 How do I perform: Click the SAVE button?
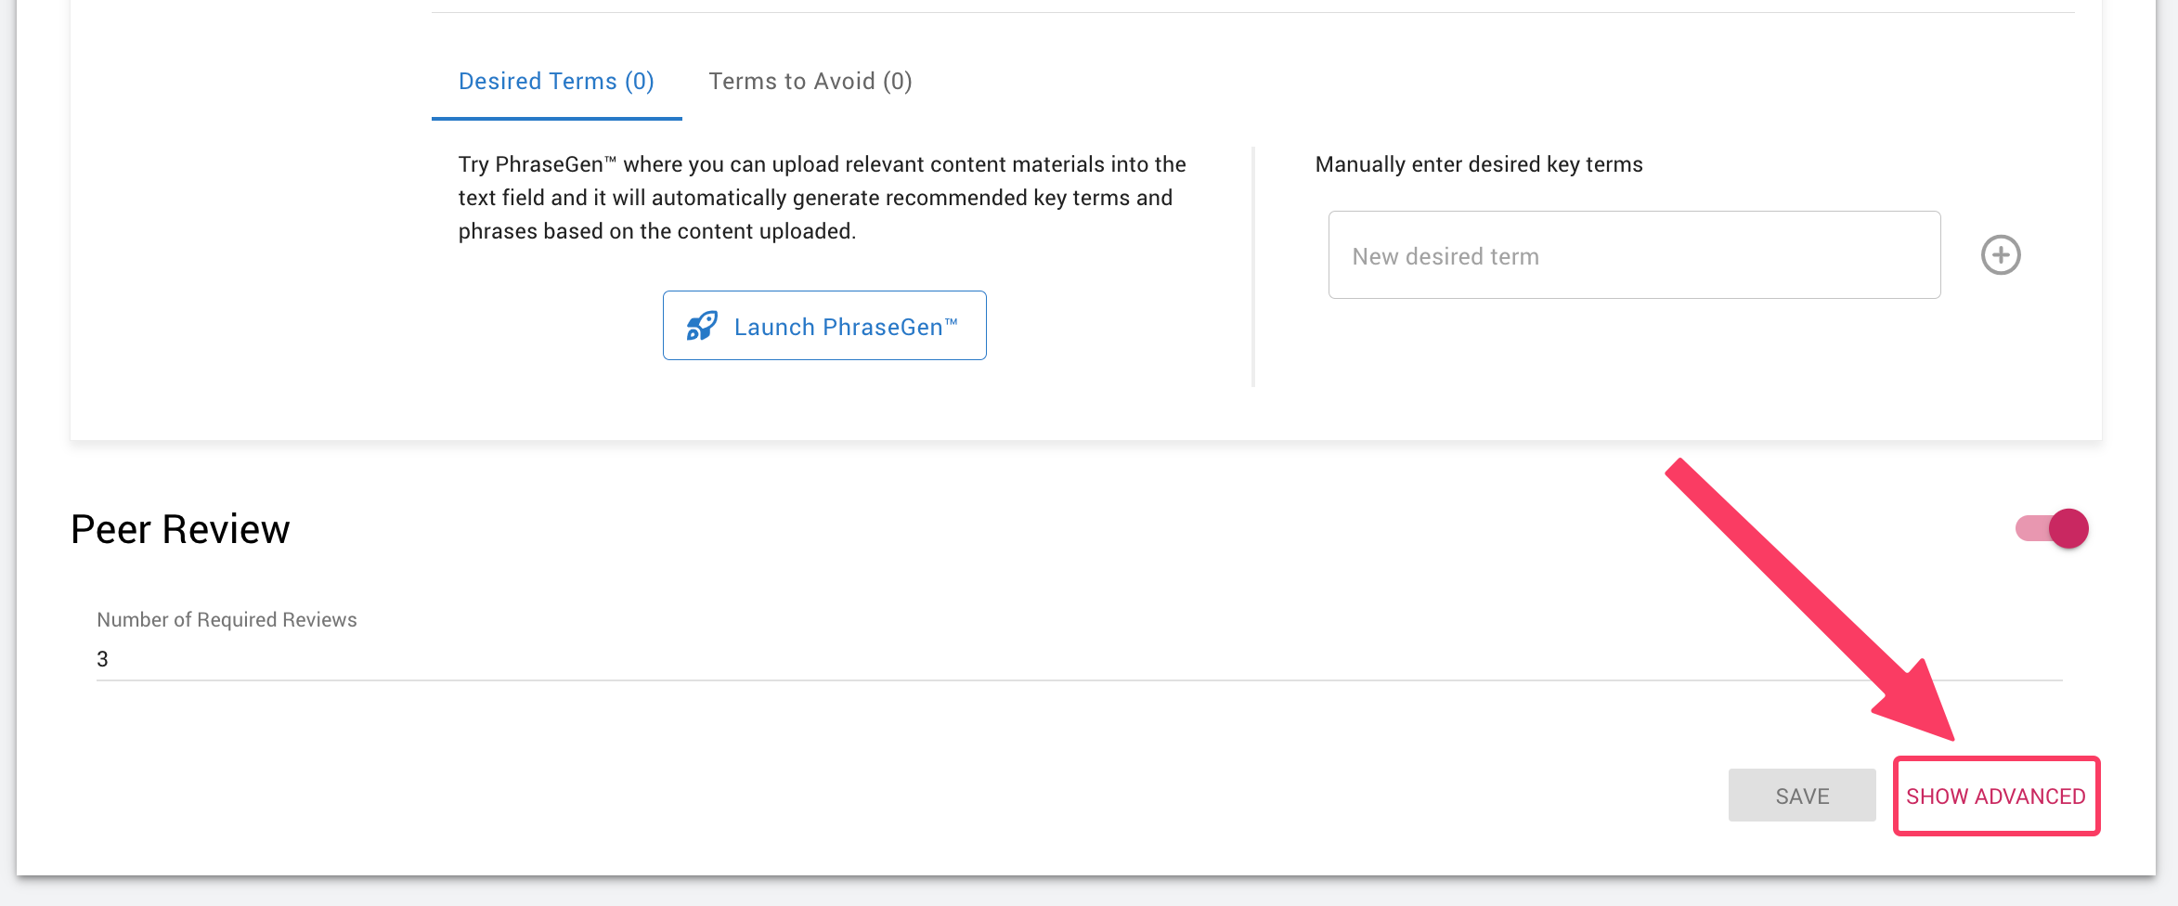[x=1801, y=796]
